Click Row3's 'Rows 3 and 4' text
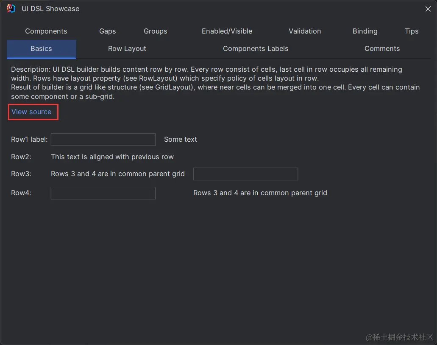Image resolution: width=437 pixels, height=345 pixels. click(117, 174)
